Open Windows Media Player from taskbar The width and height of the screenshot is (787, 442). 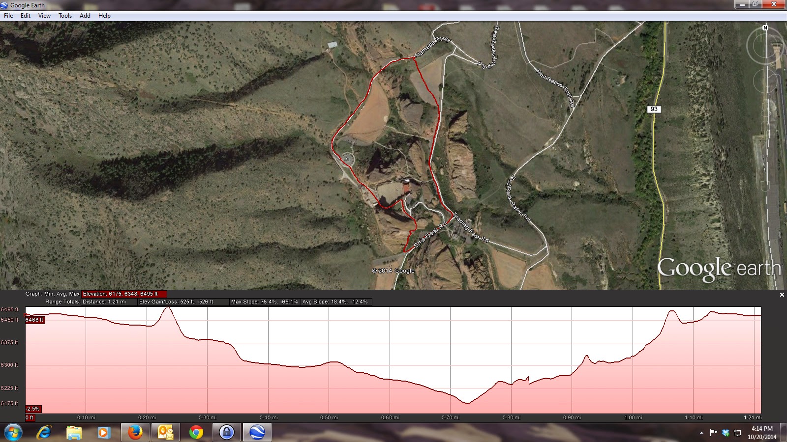tap(104, 433)
